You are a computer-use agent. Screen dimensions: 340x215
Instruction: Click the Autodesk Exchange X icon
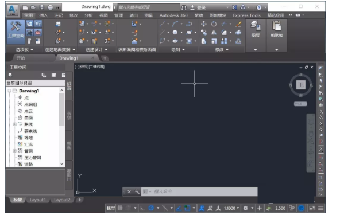(235, 7)
